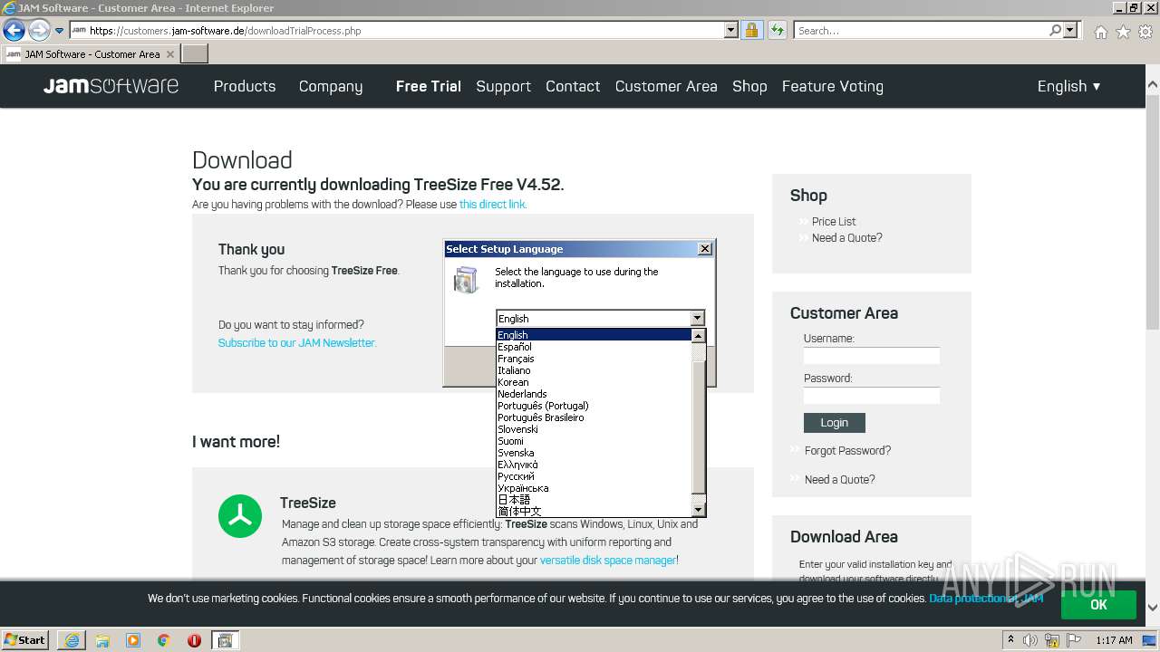This screenshot has width=1160, height=652.
Task: Click the Windows Start button
Action: [x=25, y=640]
